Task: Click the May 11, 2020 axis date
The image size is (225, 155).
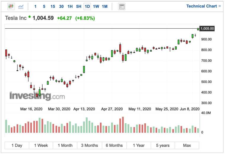Action: click(140, 109)
